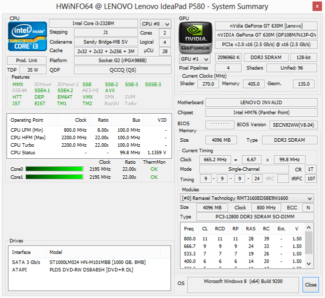Screen dimensions: 325x298
Task: Click the cache value 2x32 + 2x32 + 2x256 + 3M
Action: point(105,51)
